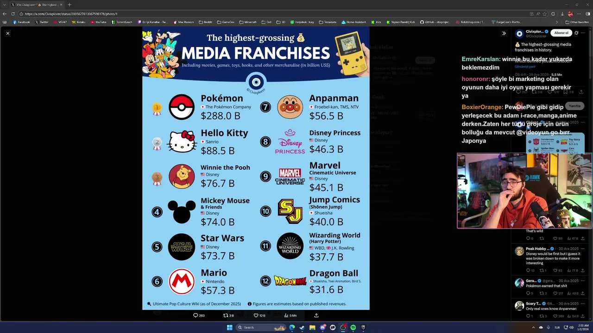
Task: Reply to the Peak Hobby comment
Action: pos(528,271)
